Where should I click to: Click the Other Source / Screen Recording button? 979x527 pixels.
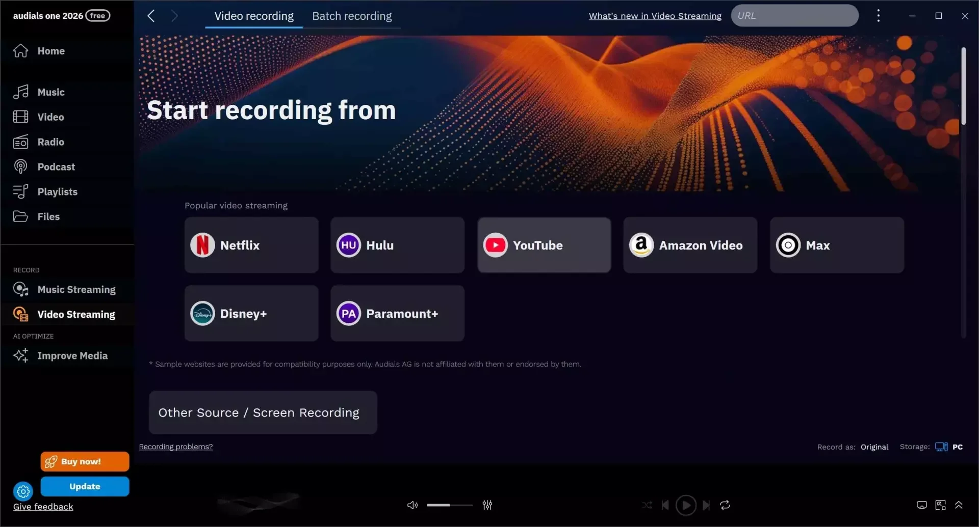pos(263,412)
